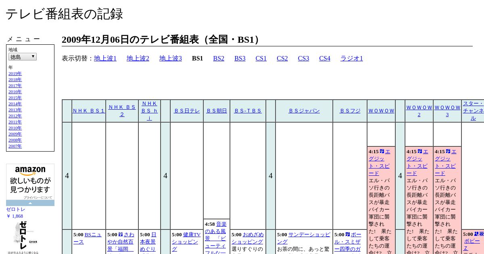Image resolution: width=484 pixels, height=254 pixels.
Task: Click the subtitle icon in the WOWOW3 4:15 program
Action: point(448,152)
